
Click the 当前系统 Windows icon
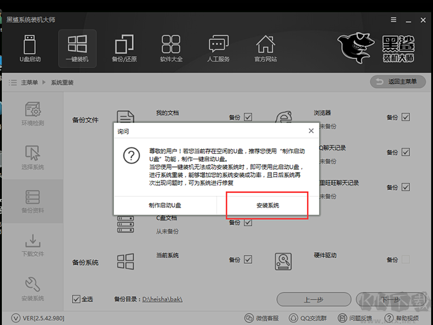pos(125,261)
